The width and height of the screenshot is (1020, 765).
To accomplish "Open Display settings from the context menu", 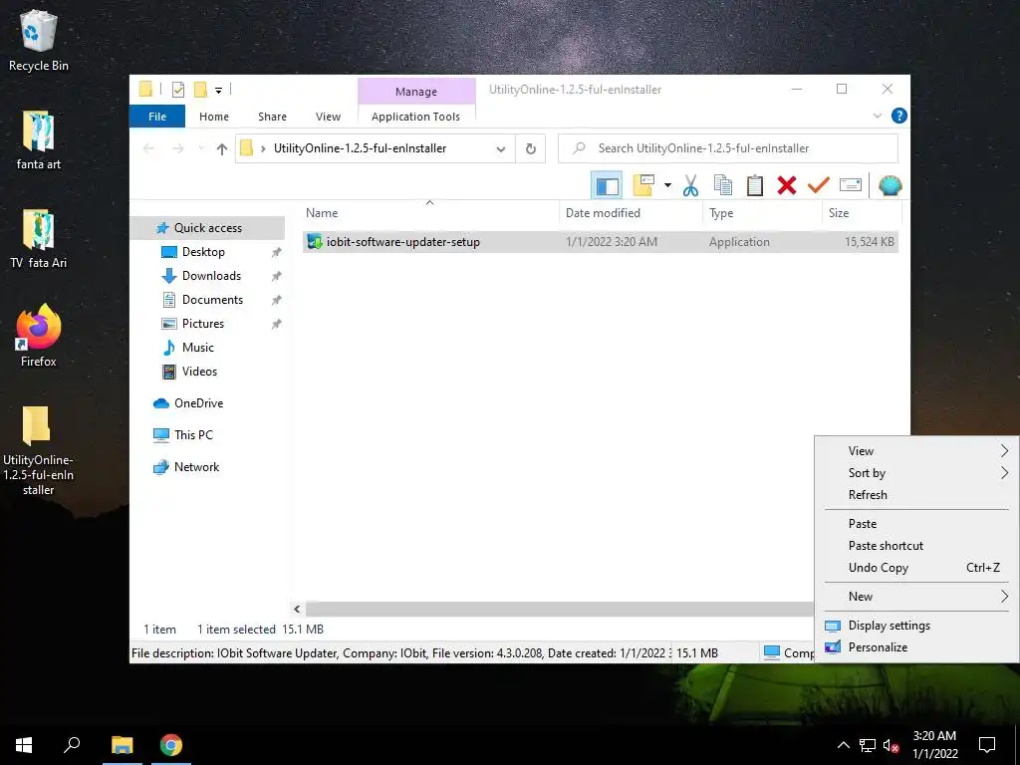I will point(916,626).
